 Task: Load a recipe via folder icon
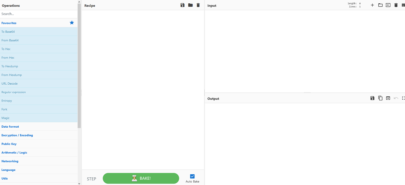click(x=191, y=5)
